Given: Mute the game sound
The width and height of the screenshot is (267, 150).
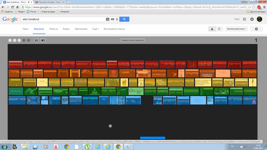Looking at the screenshot, I should pyautogui.click(x=43, y=40).
